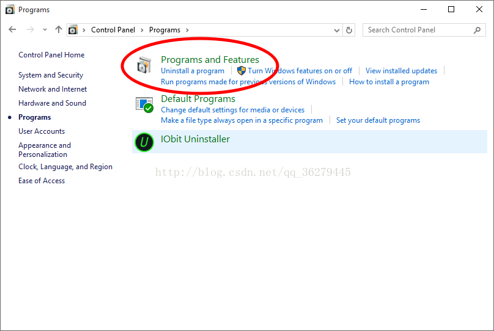
Task: Open Make a file type always open link
Action: (241, 120)
